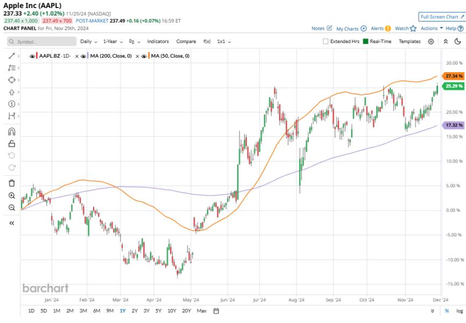
Task: Select the 3M range tab
Action: point(83,311)
